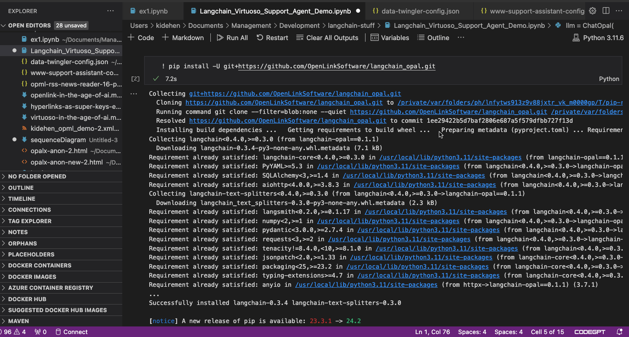
Task: Open opalx-anon-new-2.html entry
Action: [61, 162]
